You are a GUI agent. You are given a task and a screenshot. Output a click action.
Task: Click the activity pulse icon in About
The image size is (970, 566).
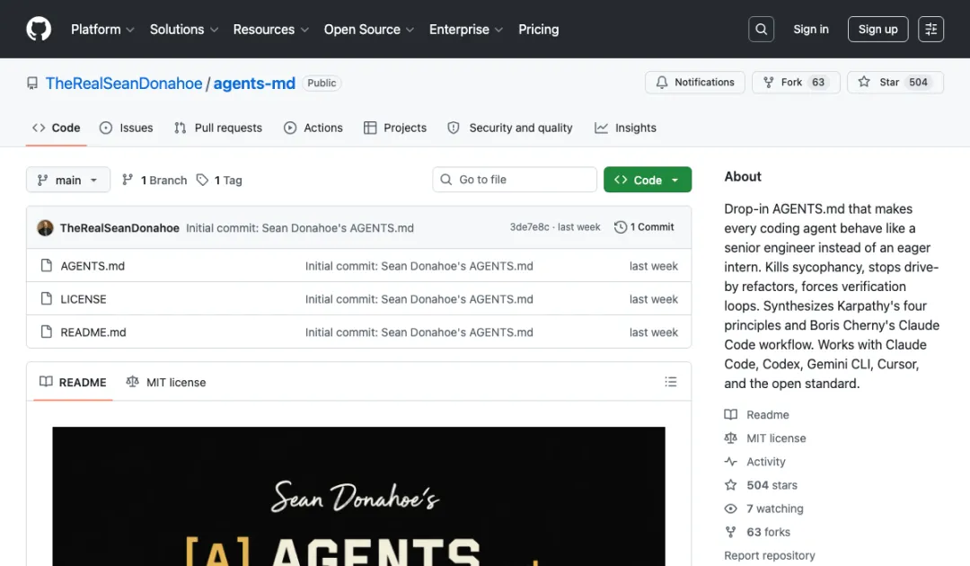click(x=730, y=462)
